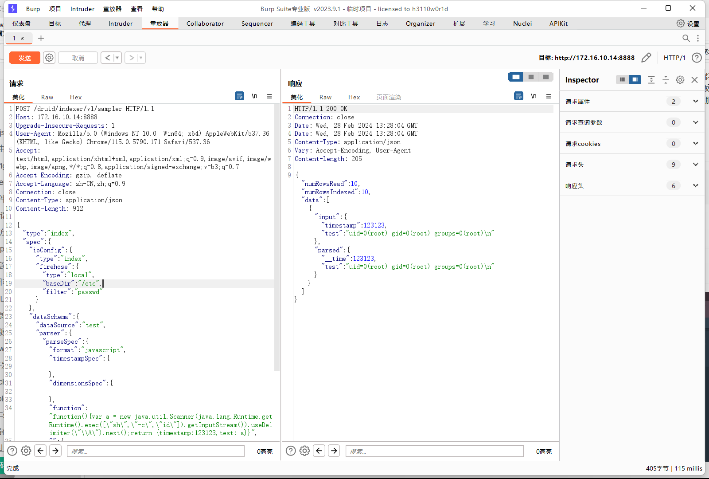This screenshot has height=479, width=709.
Task: Toggle request word wrap icon
Action: pos(239,96)
